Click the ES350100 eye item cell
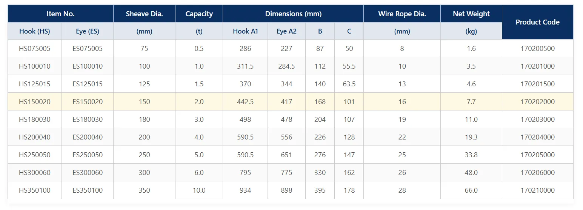Viewport: 583px width, 210px height. point(88,190)
